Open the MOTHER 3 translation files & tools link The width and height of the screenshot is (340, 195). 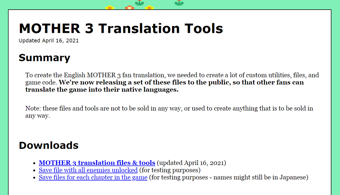pyautogui.click(x=97, y=163)
